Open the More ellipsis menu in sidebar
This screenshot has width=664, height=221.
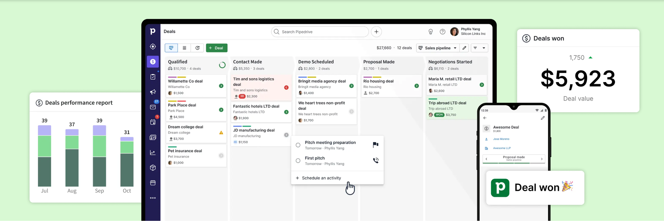[153, 198]
